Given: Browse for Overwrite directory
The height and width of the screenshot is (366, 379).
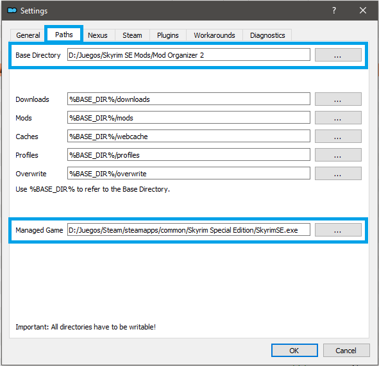Looking at the screenshot, I should coord(338,173).
